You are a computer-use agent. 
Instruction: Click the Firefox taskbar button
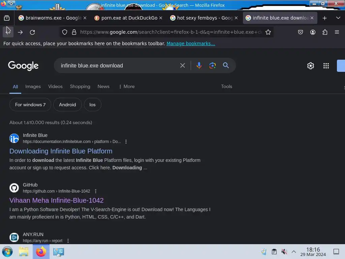(x=41, y=252)
